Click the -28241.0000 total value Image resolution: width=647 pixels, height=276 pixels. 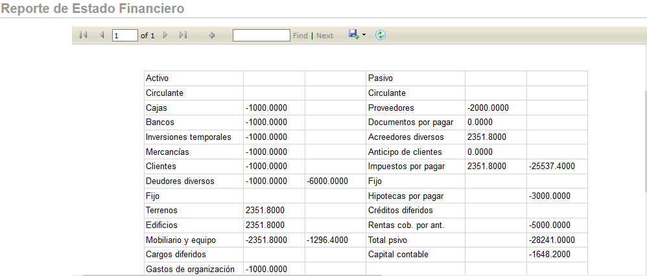(552, 240)
